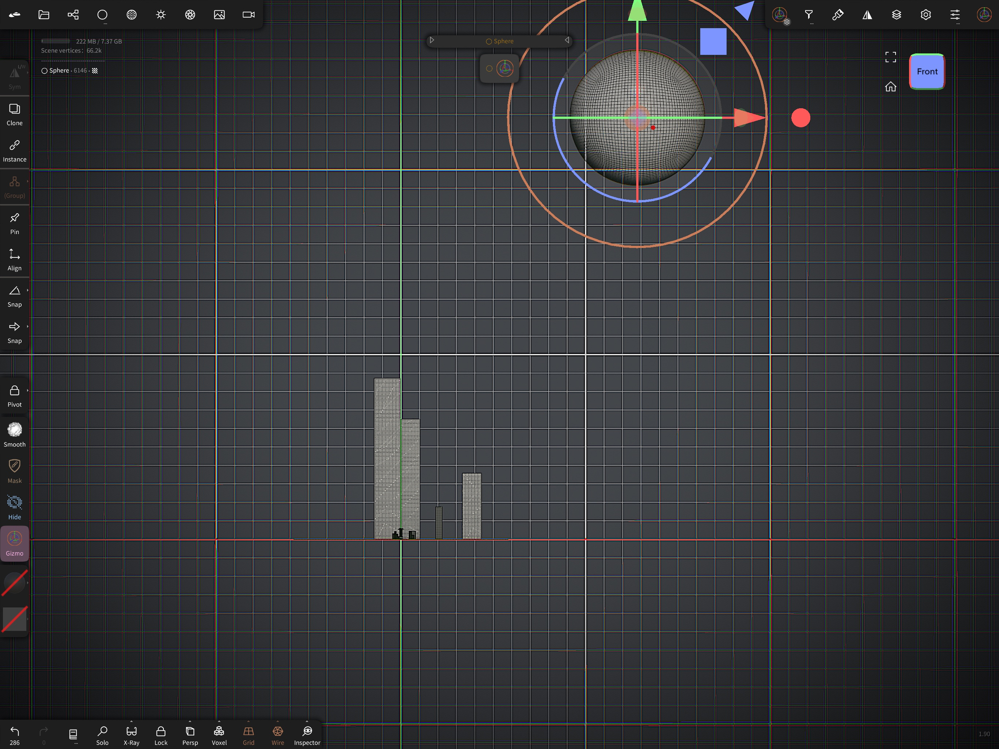Select the Gizmo tool
The height and width of the screenshot is (749, 999).
[14, 544]
